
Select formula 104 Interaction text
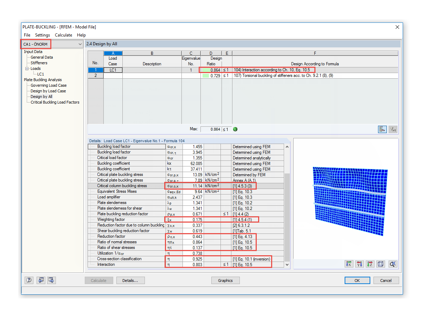pyautogui.click(x=271, y=70)
